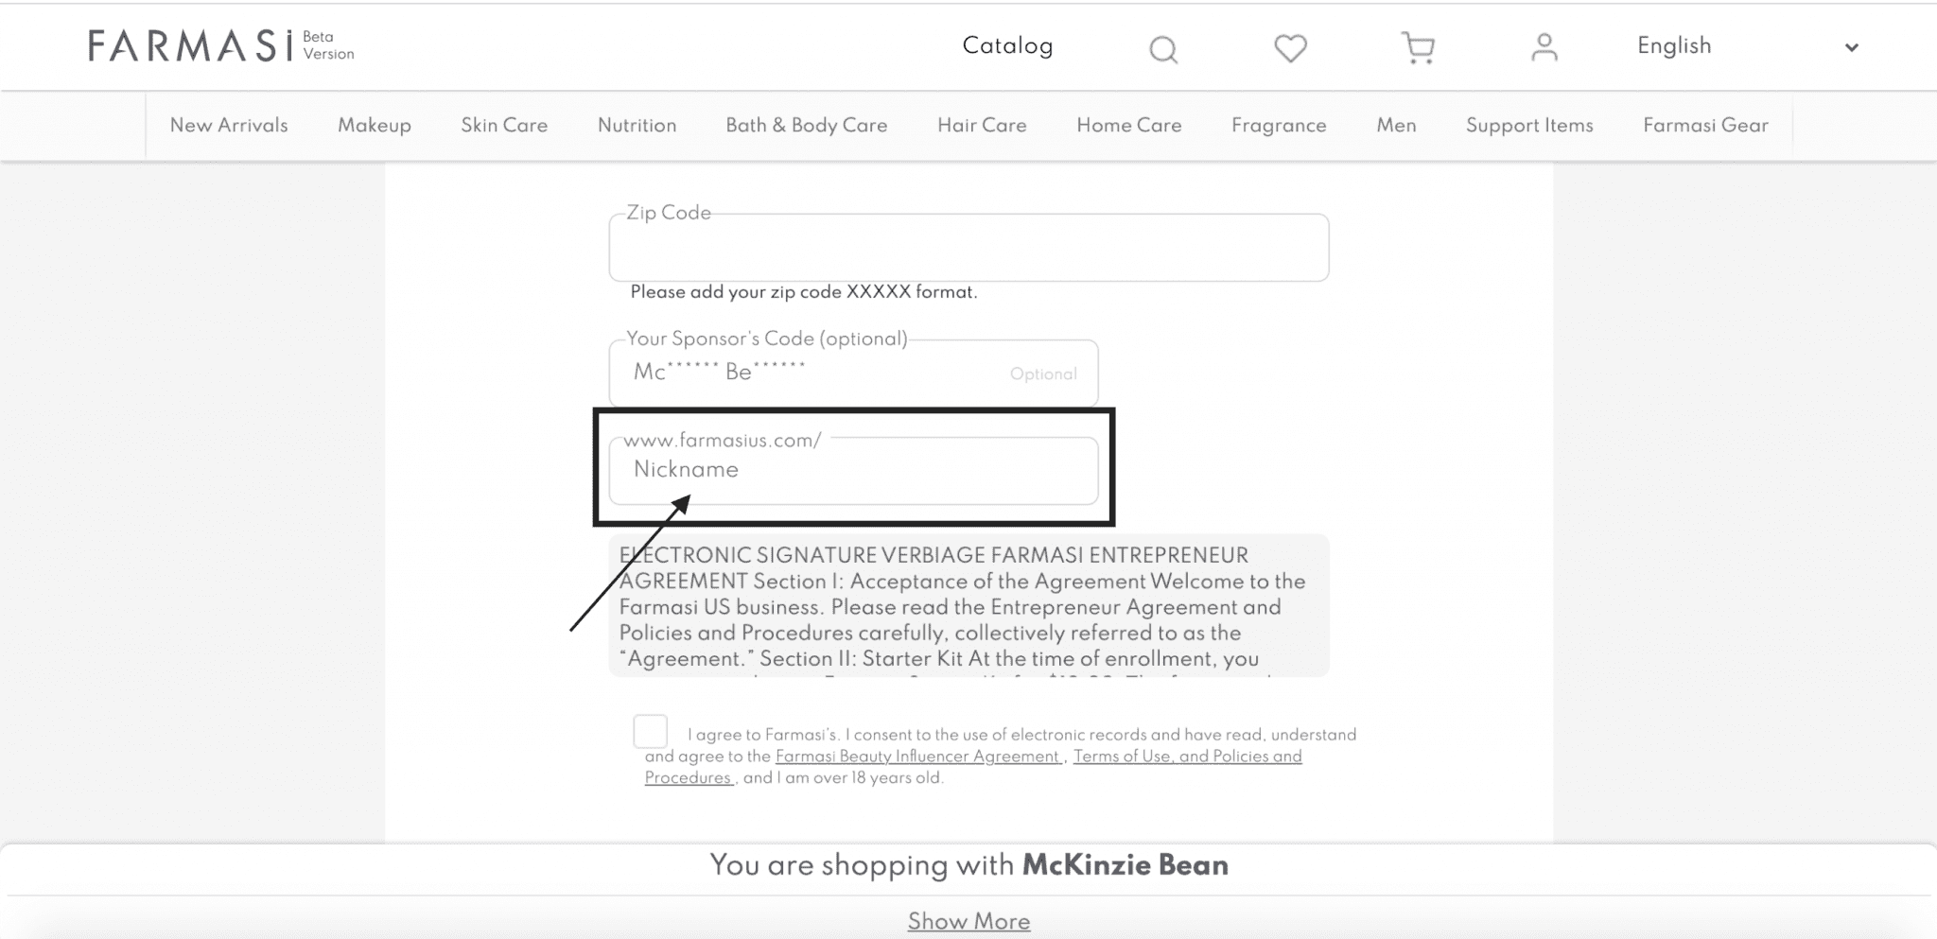1937x939 pixels.
Task: Open the Skin Care menu
Action: (x=504, y=126)
